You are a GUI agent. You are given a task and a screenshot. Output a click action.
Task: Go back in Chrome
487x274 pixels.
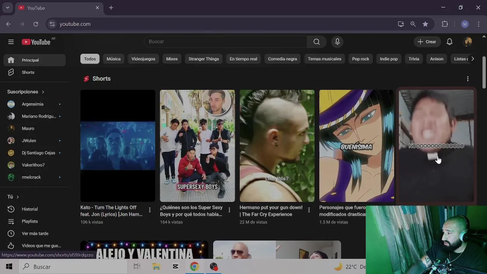[8, 24]
